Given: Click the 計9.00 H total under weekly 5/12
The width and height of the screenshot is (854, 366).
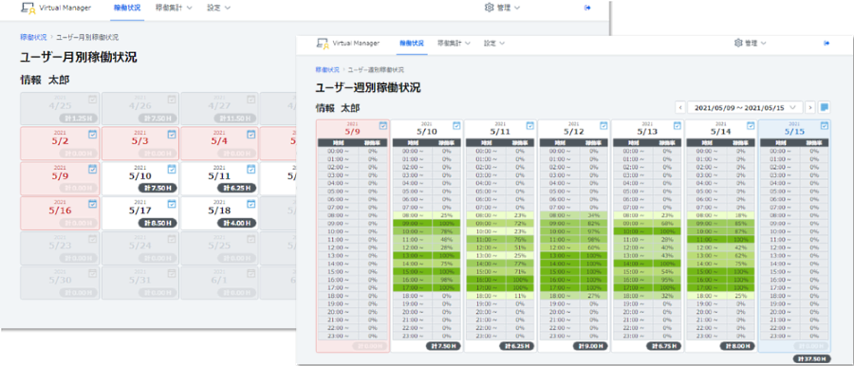Looking at the screenshot, I should coord(591,346).
